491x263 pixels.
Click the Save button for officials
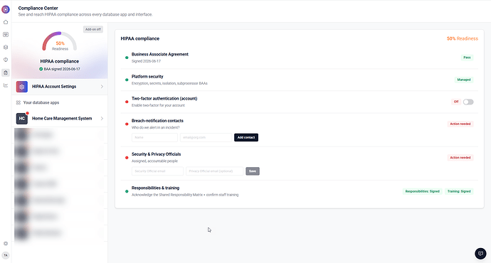tap(253, 171)
